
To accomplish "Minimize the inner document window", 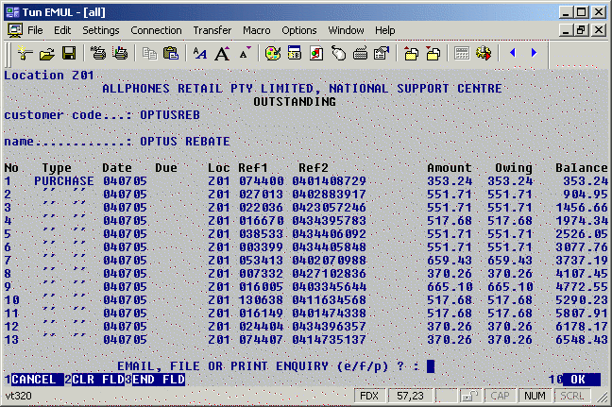I will click(567, 30).
